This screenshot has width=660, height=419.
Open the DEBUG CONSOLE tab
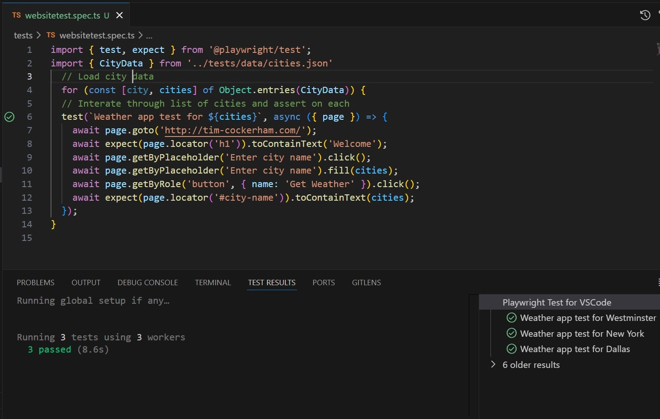click(x=147, y=282)
